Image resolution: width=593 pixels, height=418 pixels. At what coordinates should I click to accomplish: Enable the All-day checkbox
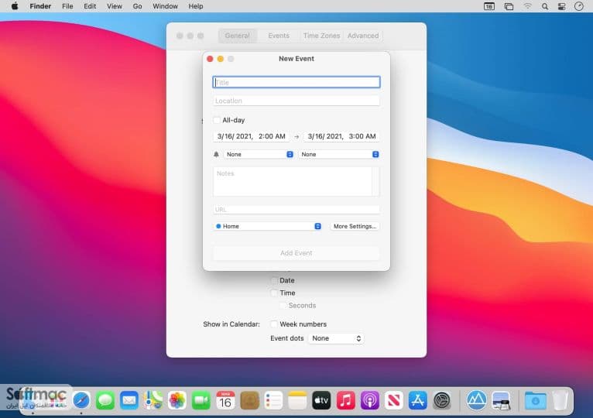[216, 120]
